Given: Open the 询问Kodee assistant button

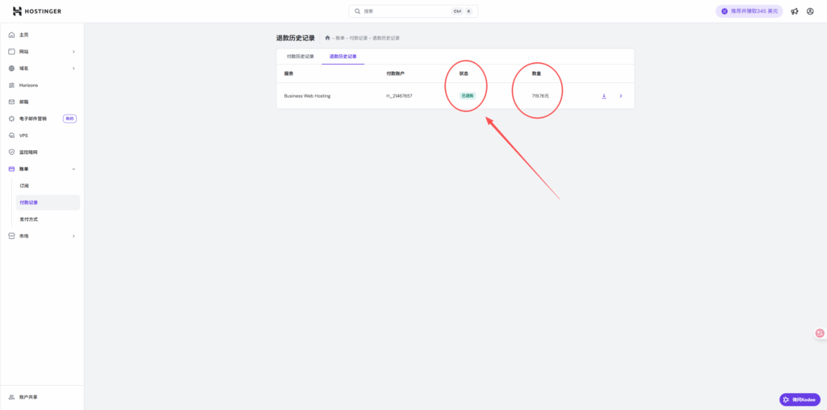Looking at the screenshot, I should [x=800, y=400].
